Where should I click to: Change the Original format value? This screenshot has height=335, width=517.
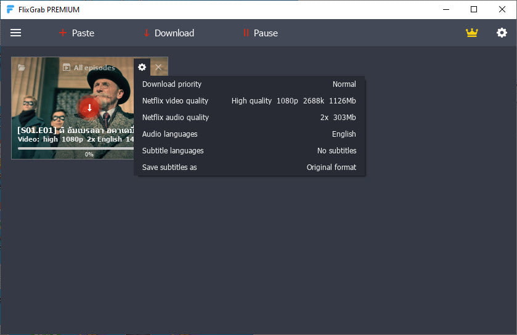(332, 167)
